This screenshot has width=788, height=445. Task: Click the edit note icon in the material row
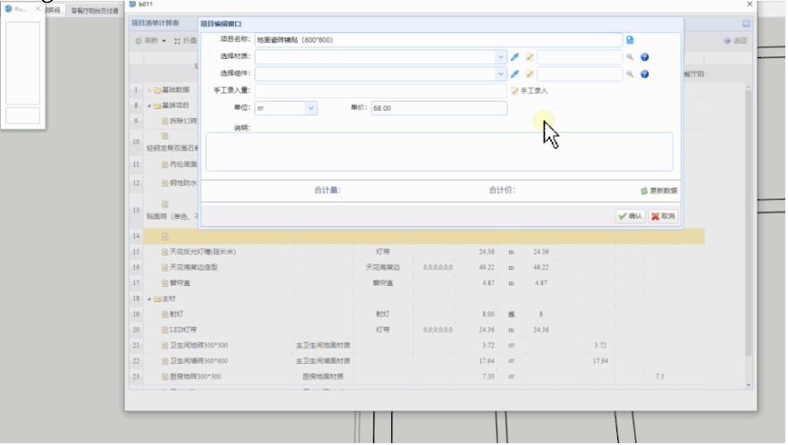point(529,57)
